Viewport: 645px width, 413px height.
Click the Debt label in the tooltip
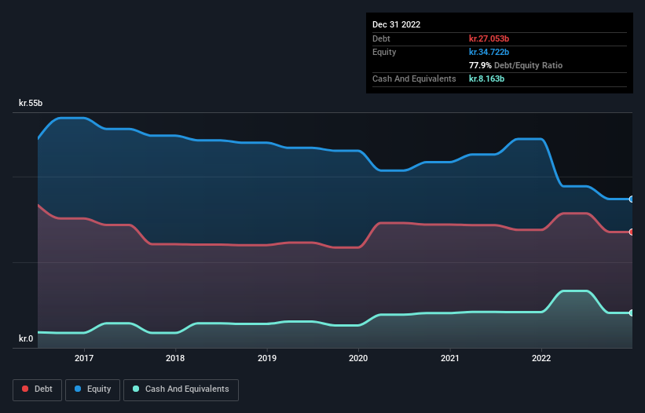381,38
